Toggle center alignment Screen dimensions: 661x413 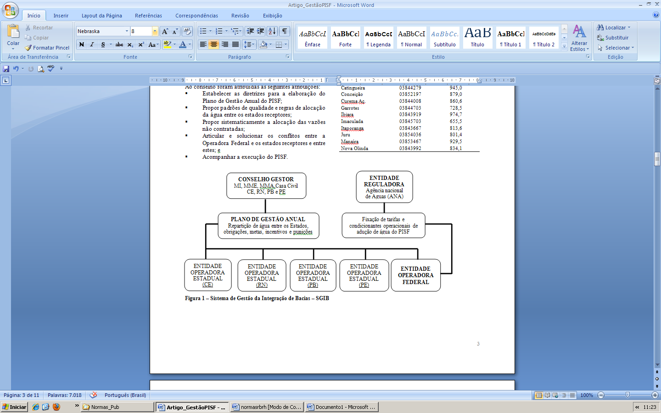coord(214,45)
